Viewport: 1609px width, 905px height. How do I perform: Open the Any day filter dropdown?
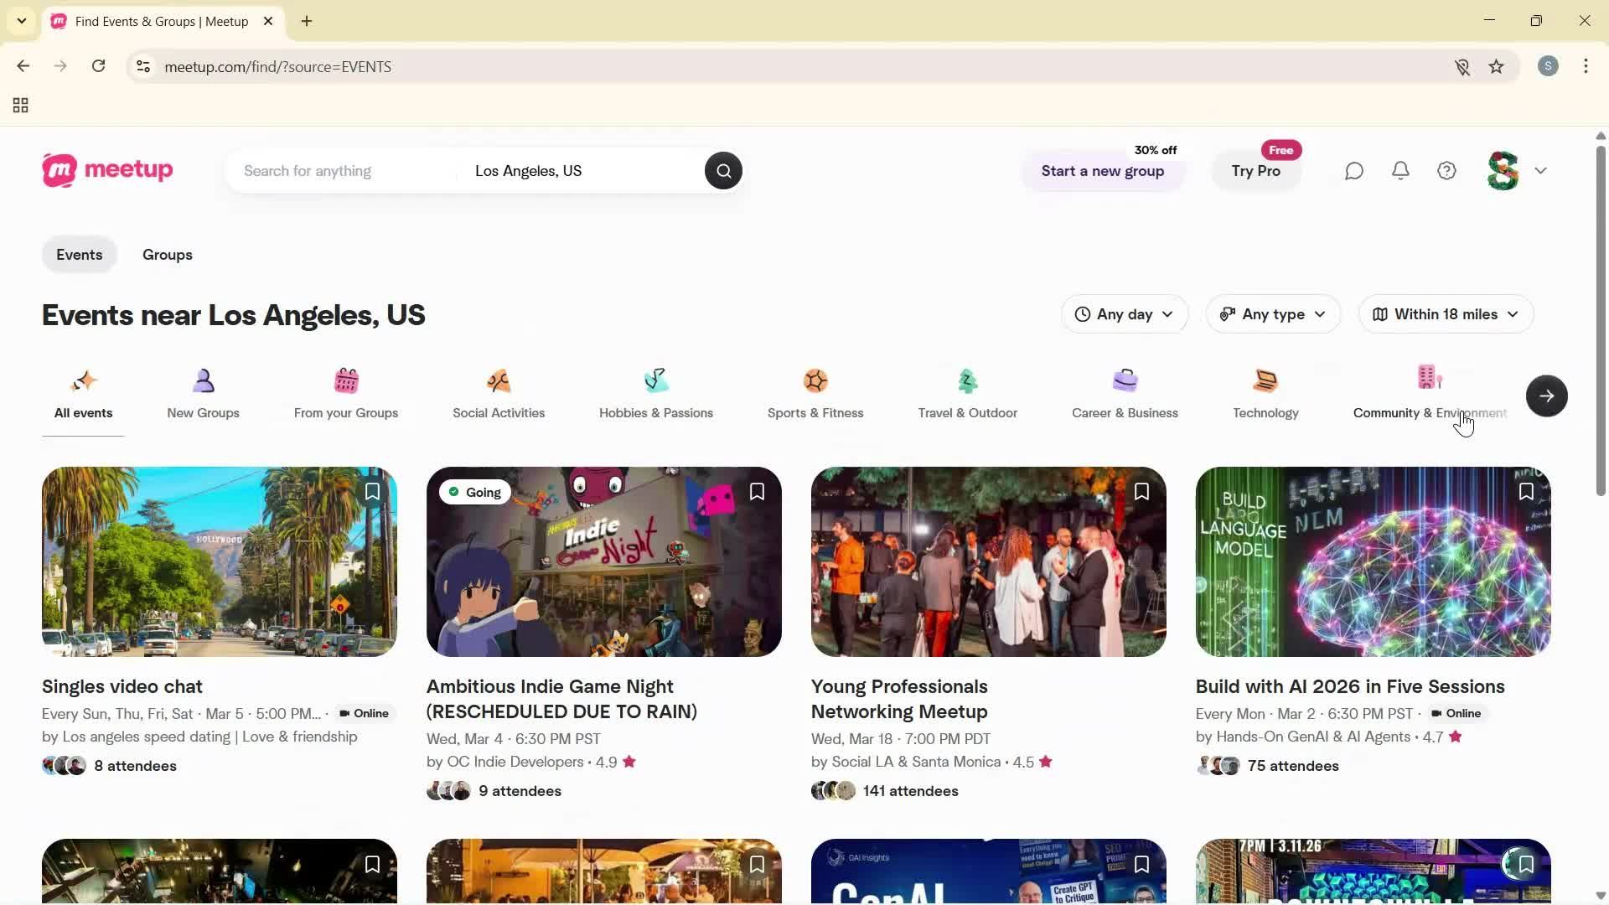[1125, 313]
